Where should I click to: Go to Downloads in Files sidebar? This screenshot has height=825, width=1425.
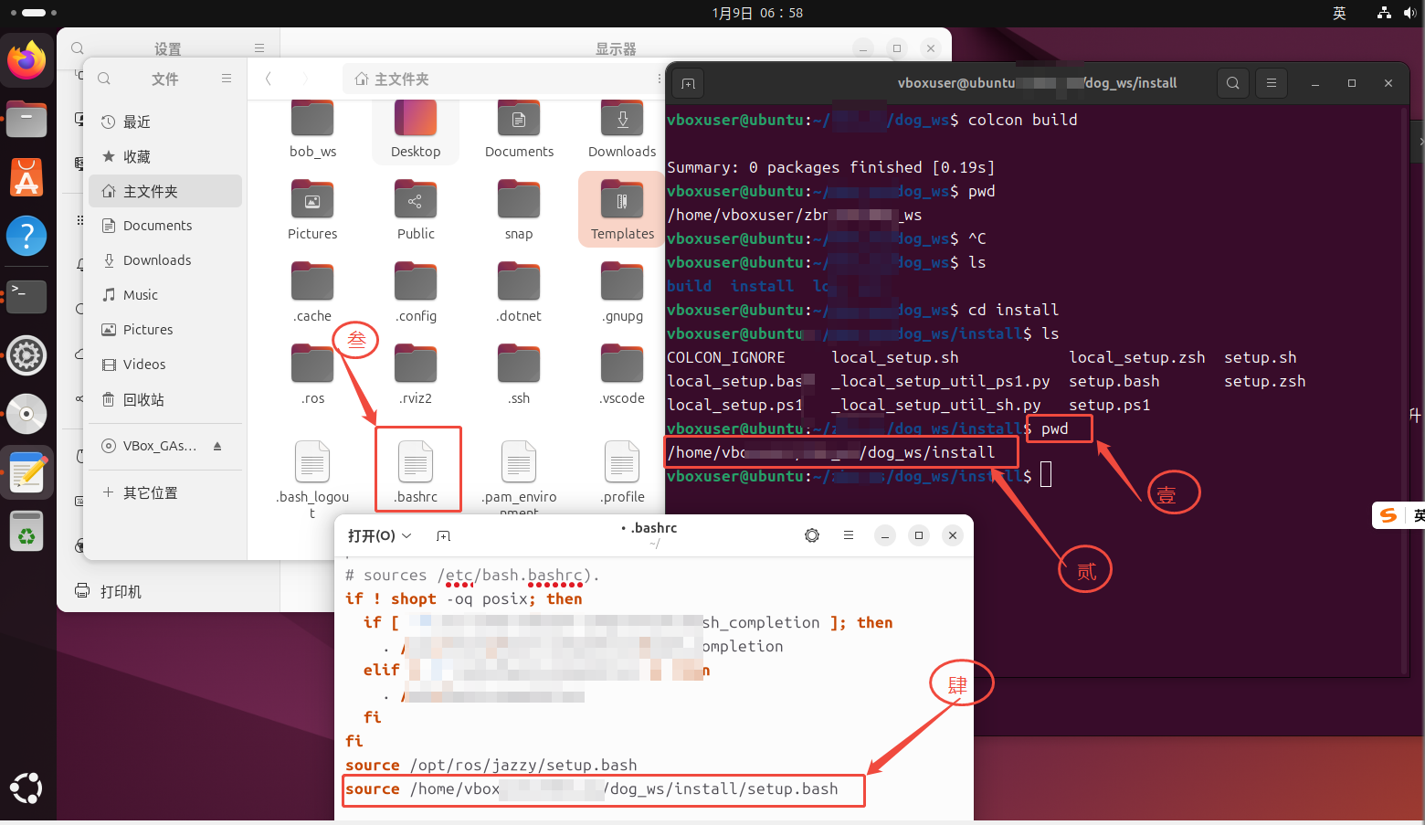[156, 260]
